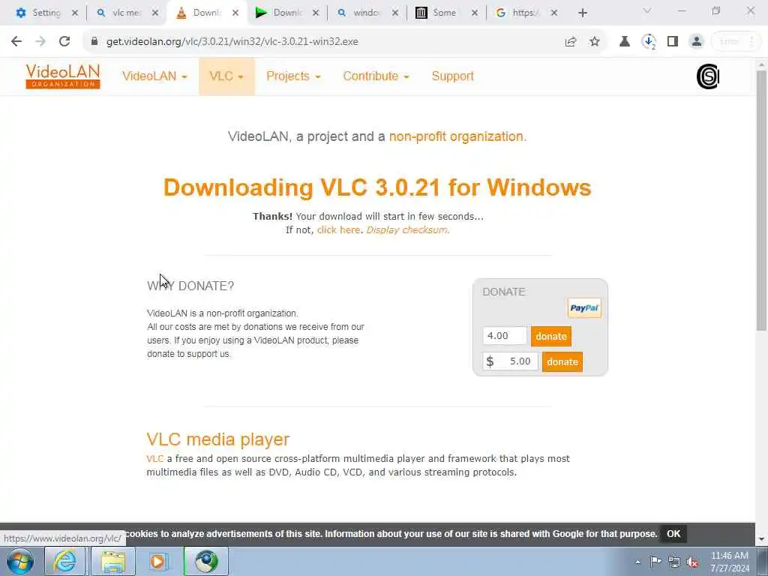Click the 'click here' download link
The image size is (768, 576).
pyautogui.click(x=338, y=229)
